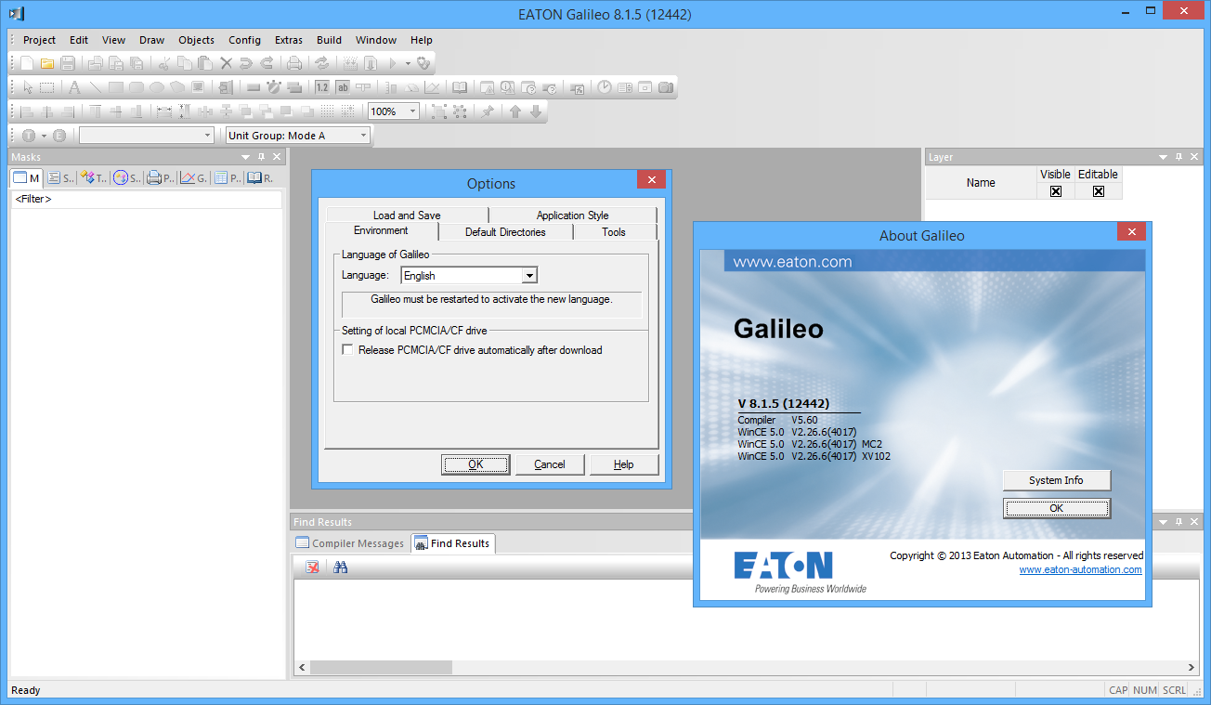Create a new project with blank page icon

point(27,64)
